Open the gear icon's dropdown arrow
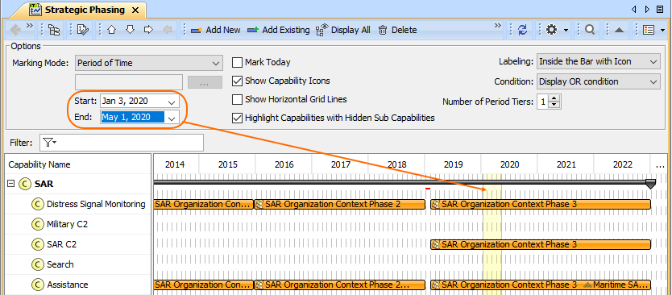 (x=566, y=30)
